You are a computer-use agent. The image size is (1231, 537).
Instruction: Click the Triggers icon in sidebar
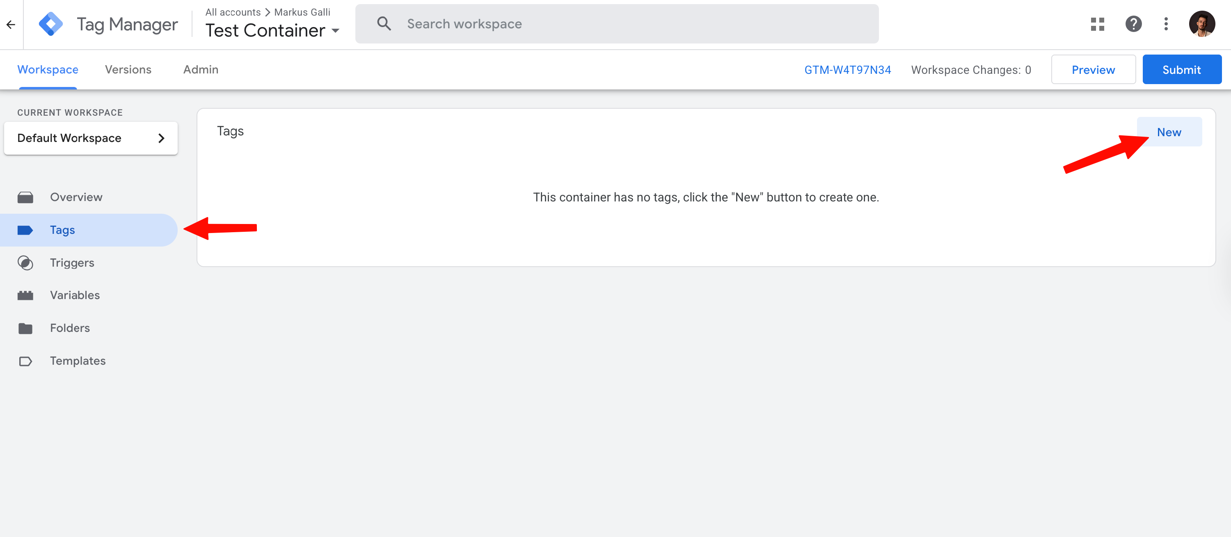tap(25, 263)
